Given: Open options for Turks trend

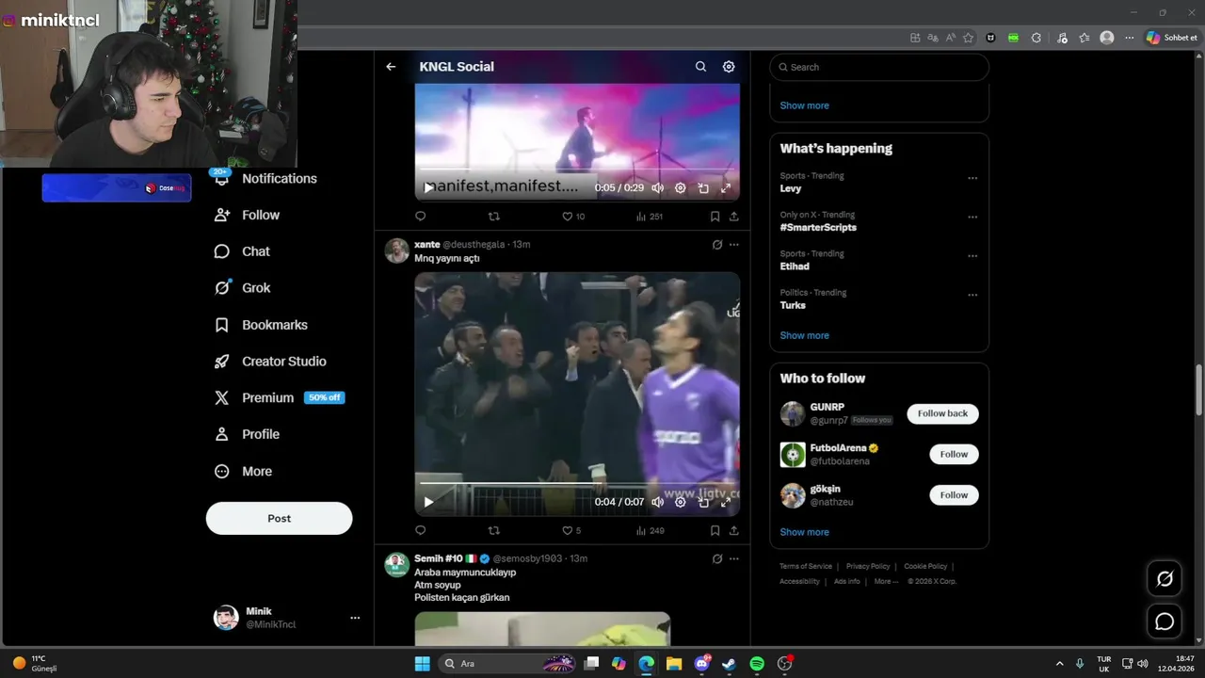Looking at the screenshot, I should coord(972,295).
